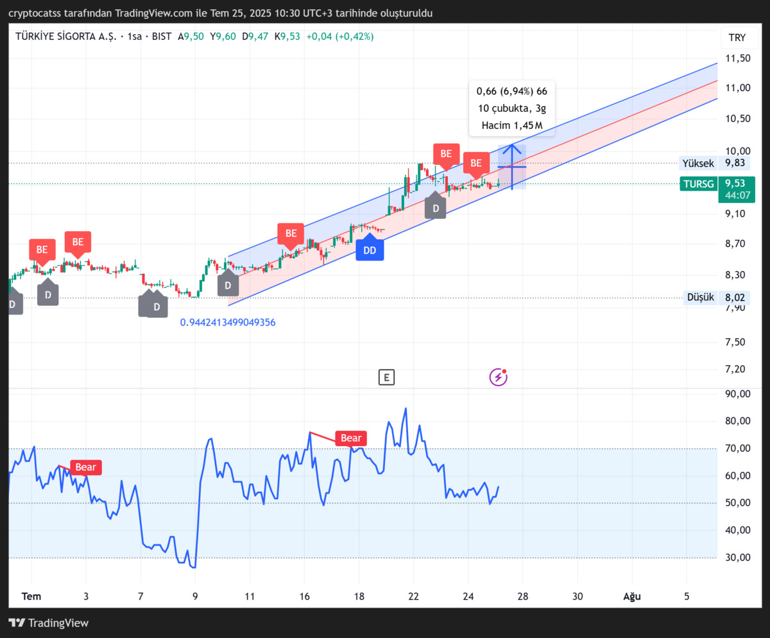Click the BE marker left of DD marker

pyautogui.click(x=291, y=234)
